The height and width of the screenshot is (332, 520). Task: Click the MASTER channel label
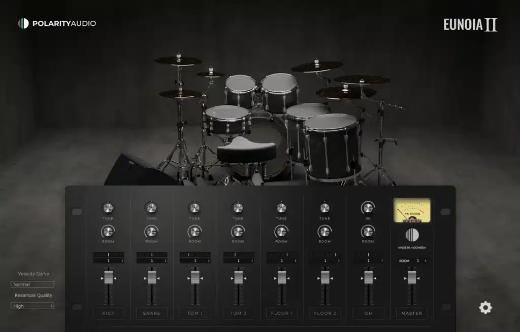click(x=412, y=313)
